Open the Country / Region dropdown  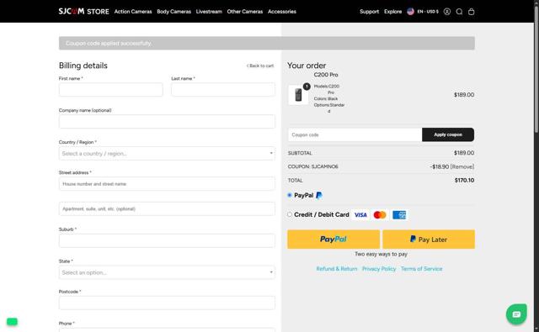tap(167, 154)
